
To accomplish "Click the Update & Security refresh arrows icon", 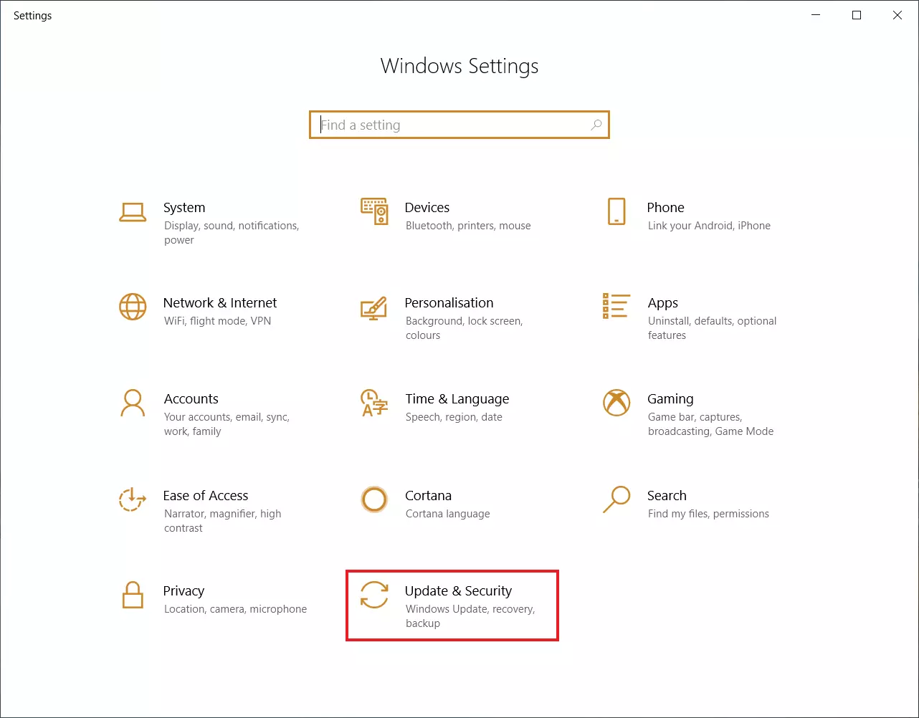I will point(374,595).
